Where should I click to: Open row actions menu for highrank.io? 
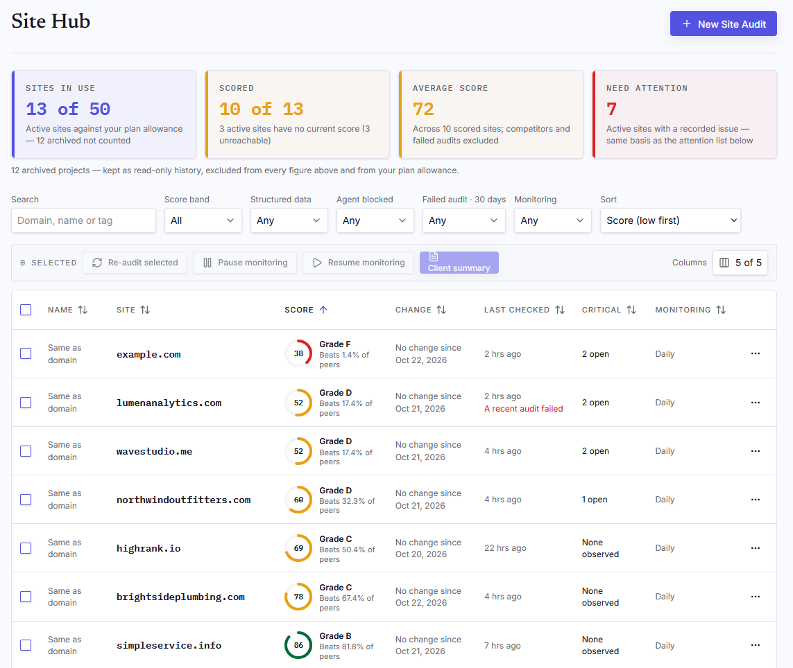click(755, 548)
